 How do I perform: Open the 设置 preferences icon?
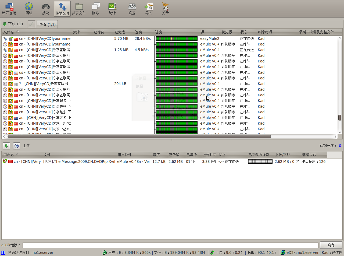(132, 9)
